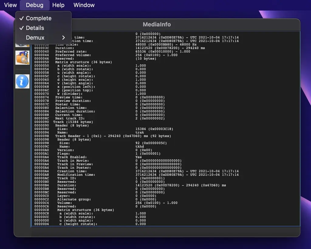311x249 pixels.
Task: Click the Matrix structure row at 0000050
Action: (73, 62)
